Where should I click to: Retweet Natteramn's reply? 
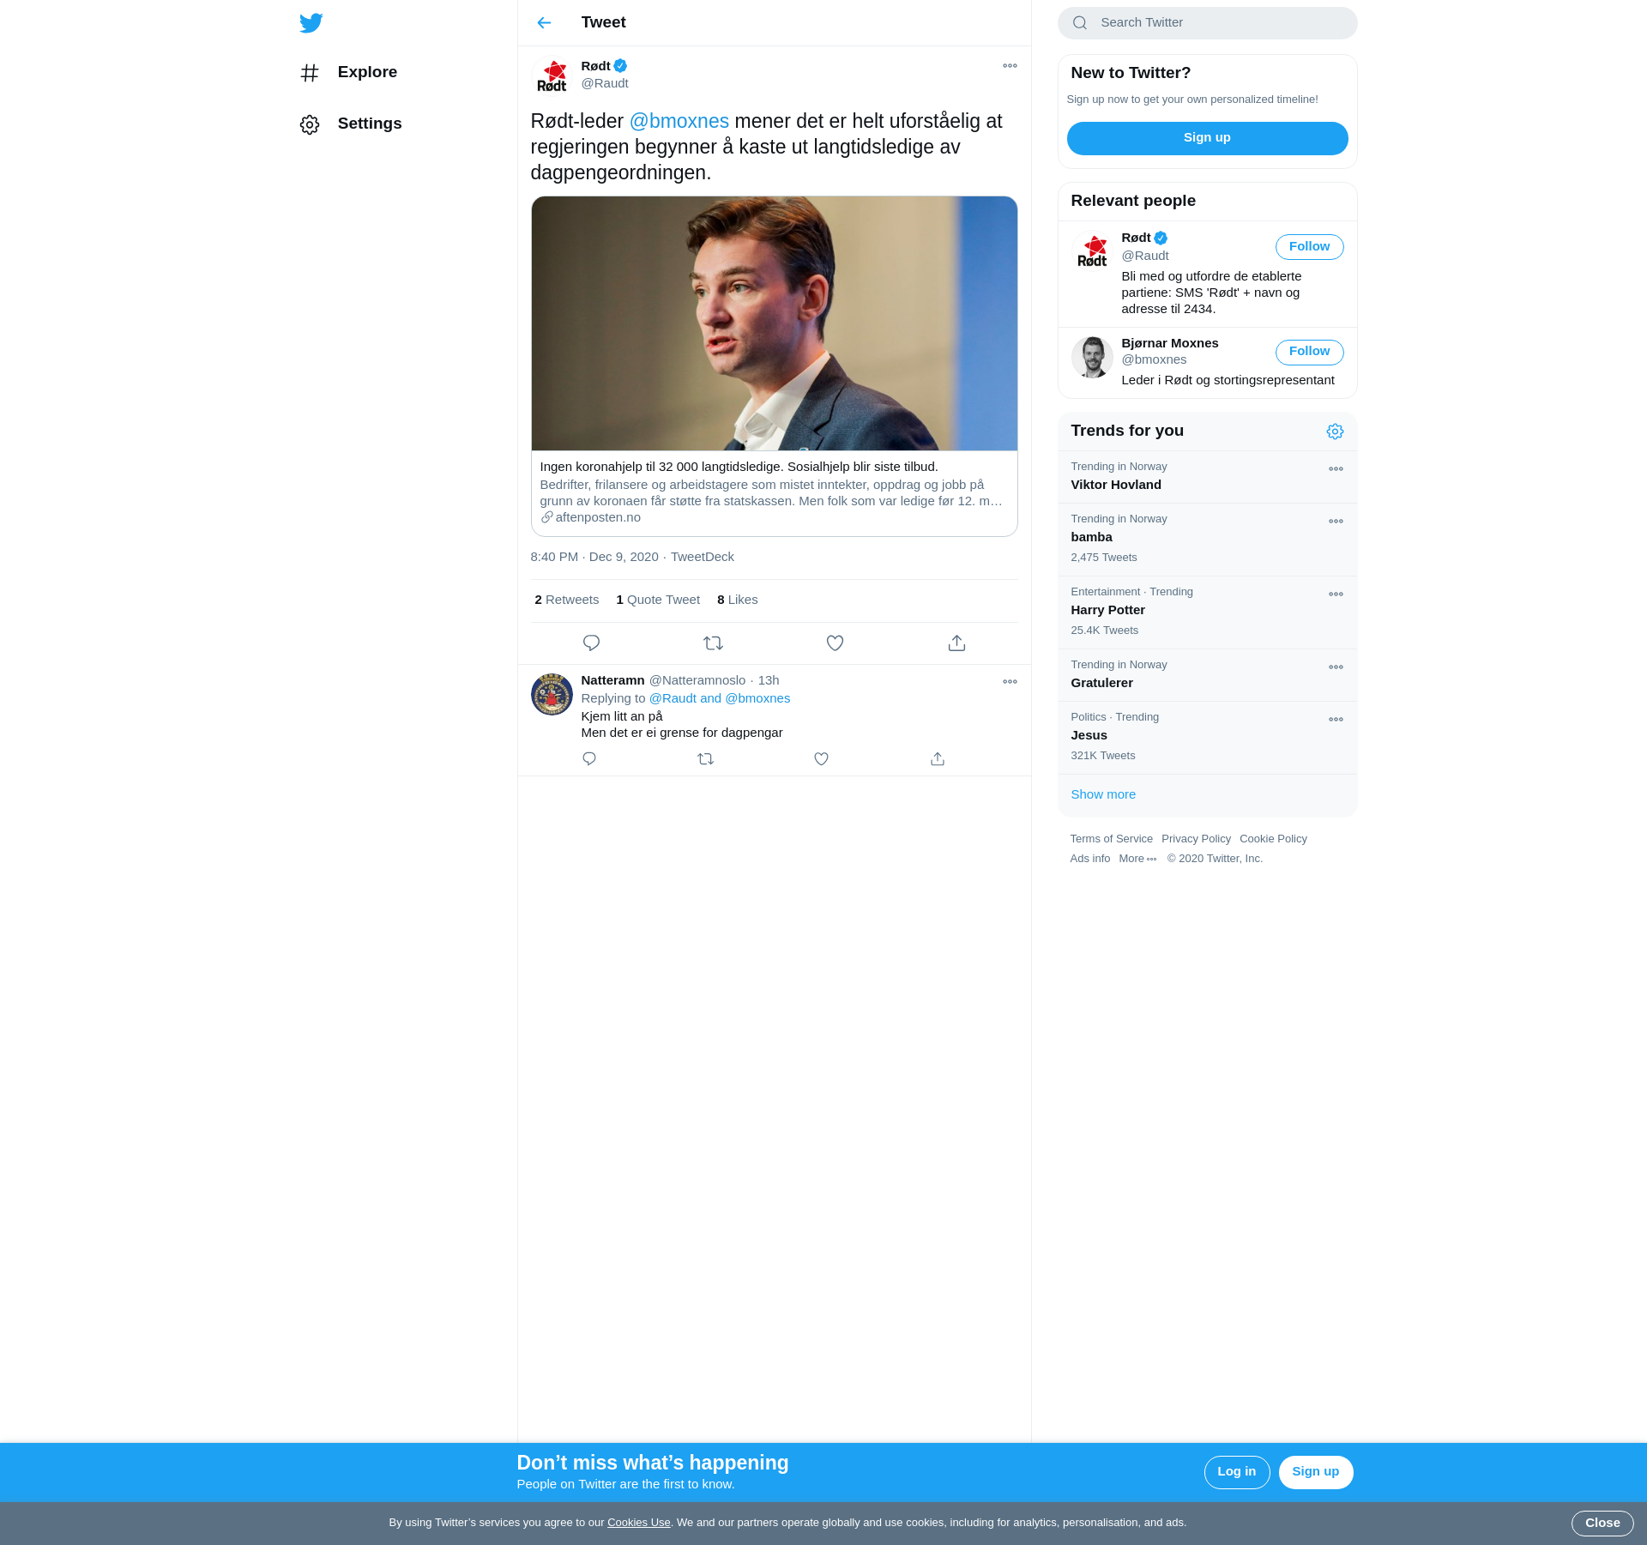pos(705,759)
